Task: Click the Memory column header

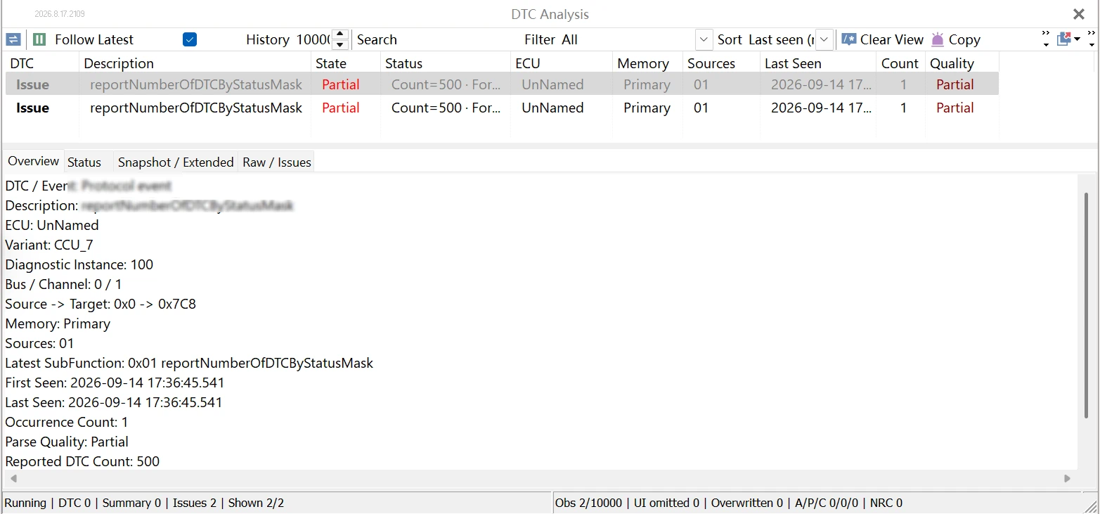Action: tap(647, 63)
